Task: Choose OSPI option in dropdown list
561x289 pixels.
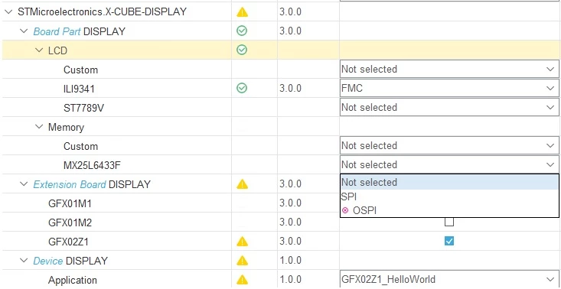Action: tap(449, 211)
